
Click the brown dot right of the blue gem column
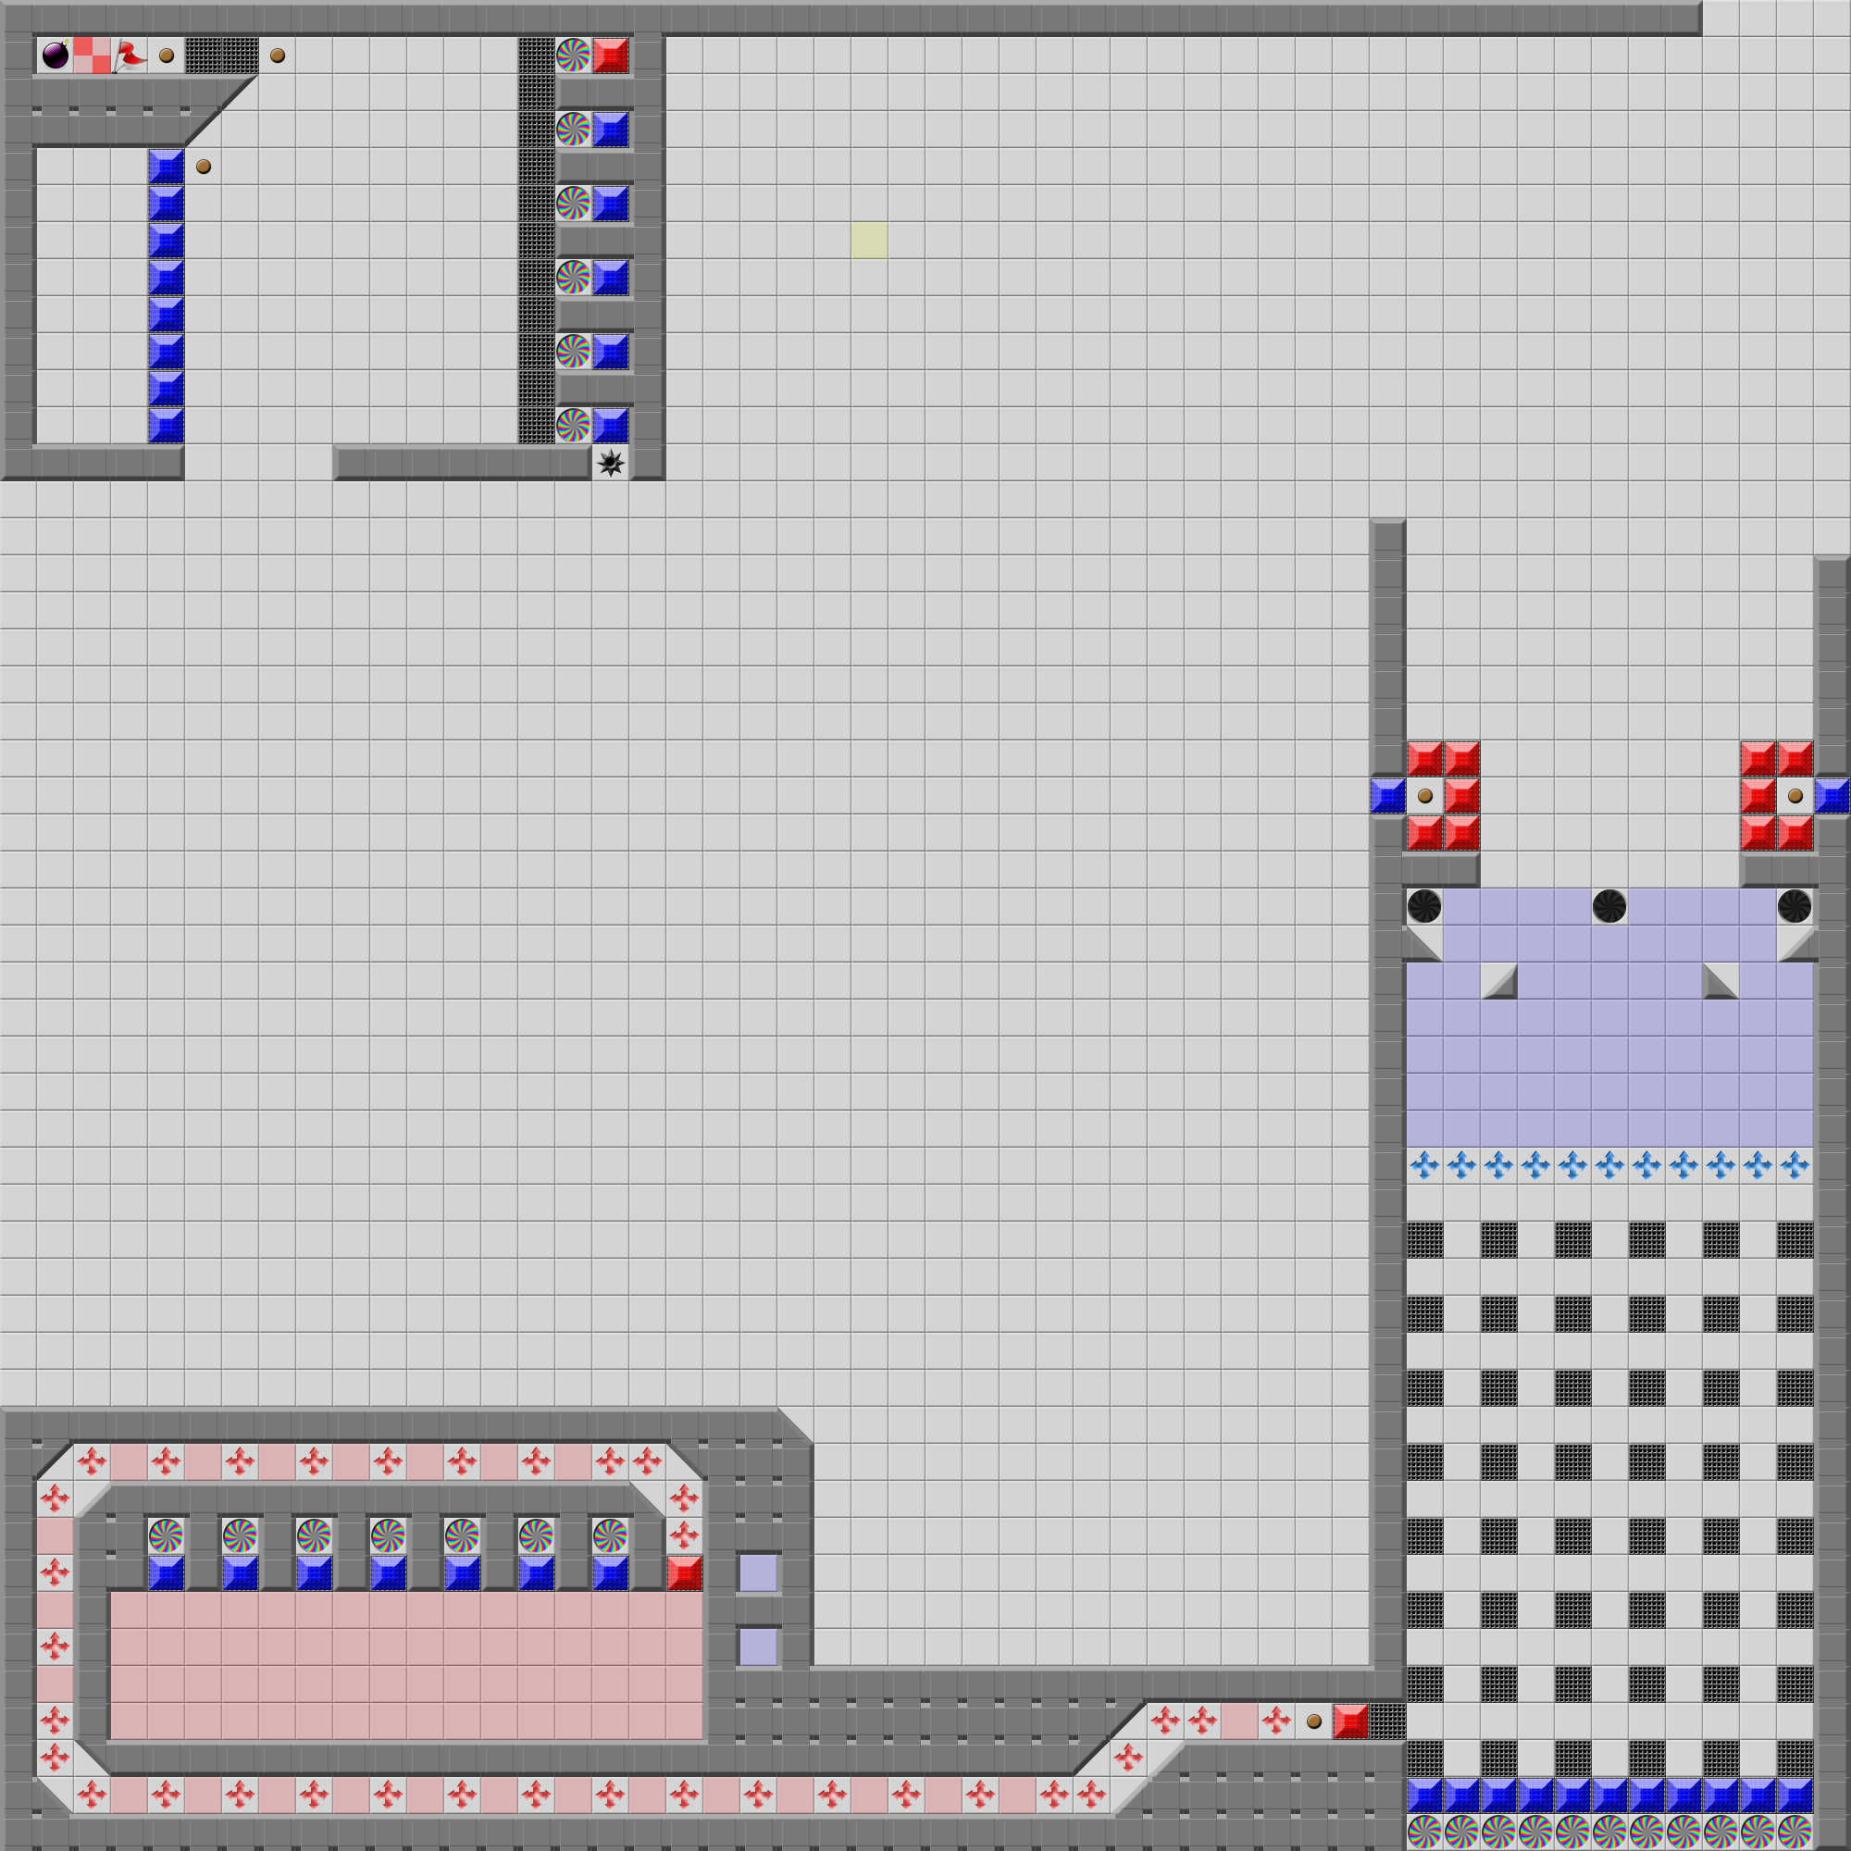(203, 167)
